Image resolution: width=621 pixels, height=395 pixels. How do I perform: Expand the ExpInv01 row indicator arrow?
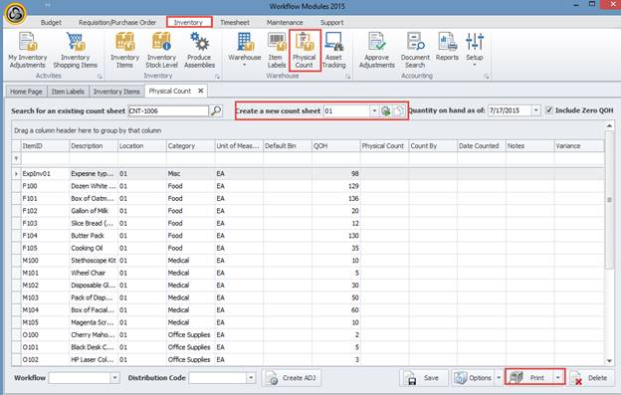16,174
